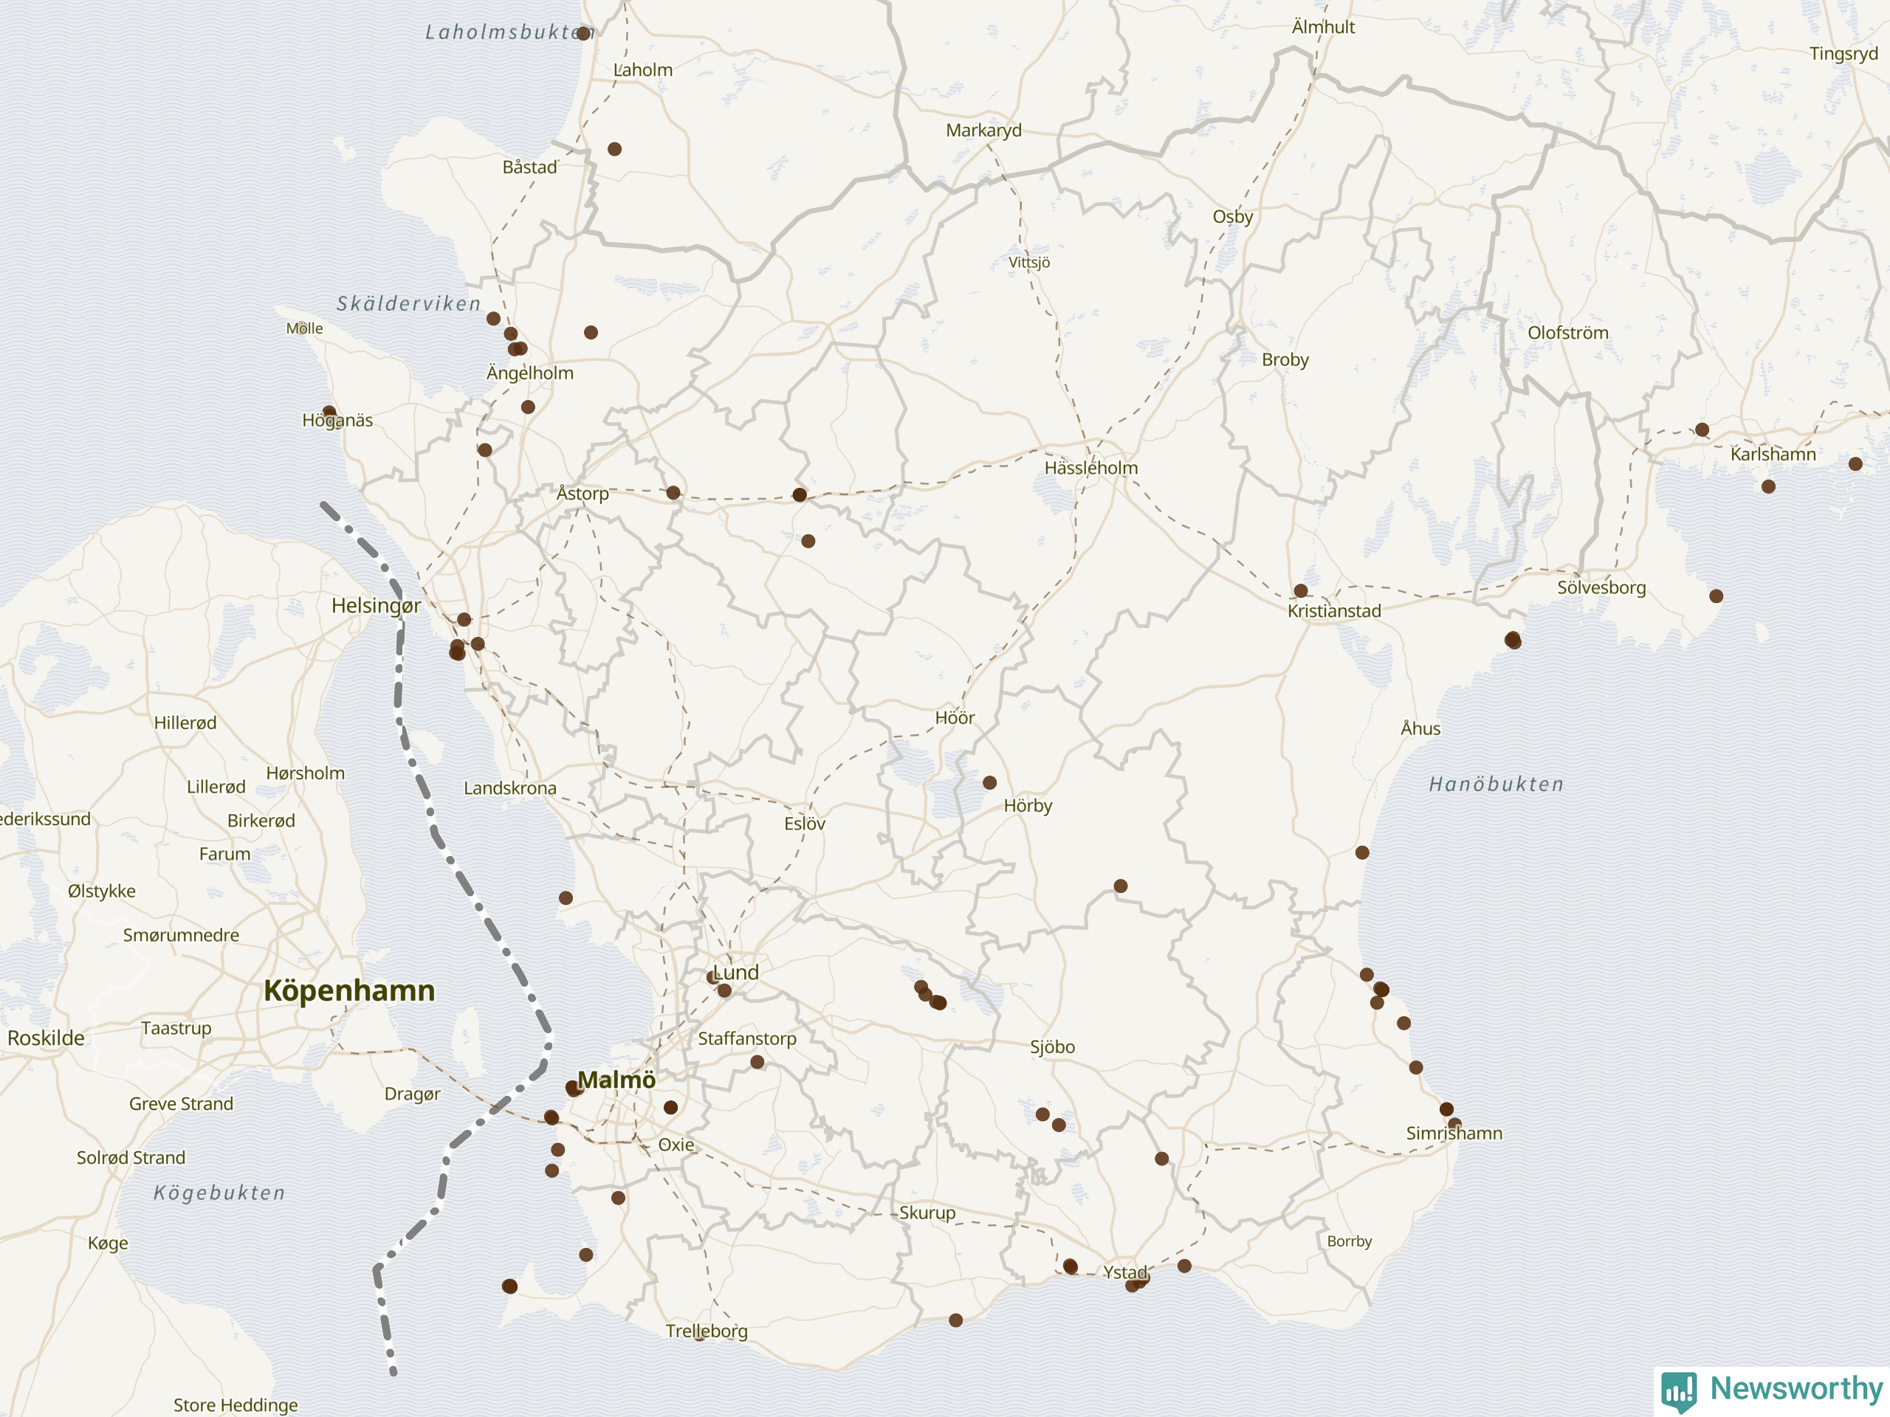Click the Höganäs label
The image size is (1890, 1417).
pos(337,420)
